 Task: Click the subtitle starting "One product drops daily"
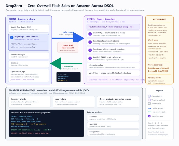coord(75,10)
